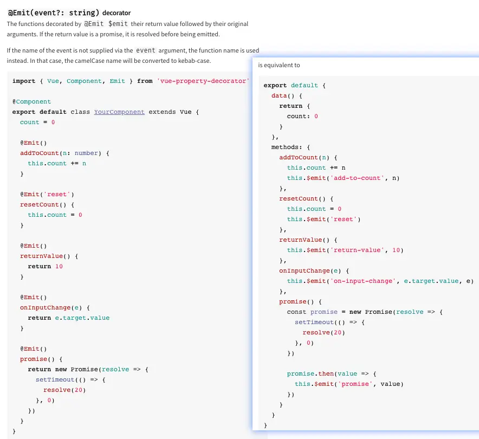Click 'returnValue() {' in the right code block

(x=308, y=240)
